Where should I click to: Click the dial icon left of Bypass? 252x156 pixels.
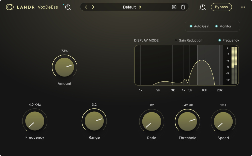[x=203, y=8]
